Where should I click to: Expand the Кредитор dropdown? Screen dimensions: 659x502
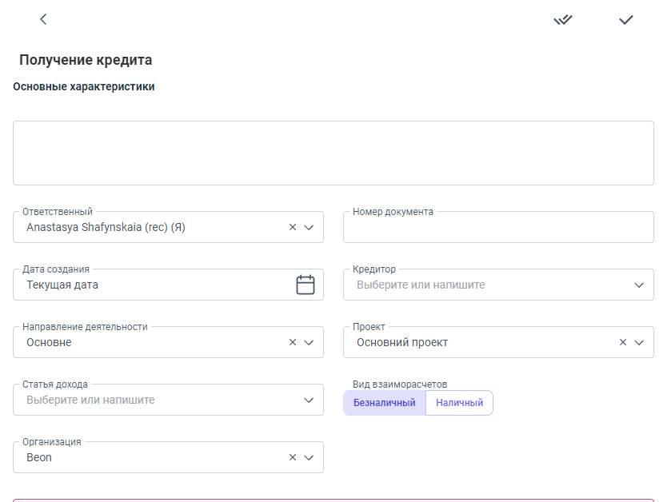639,285
